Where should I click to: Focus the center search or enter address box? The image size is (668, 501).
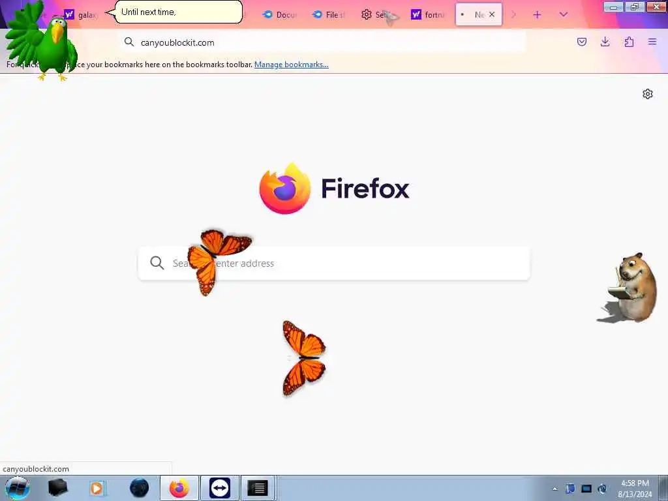[x=334, y=264]
